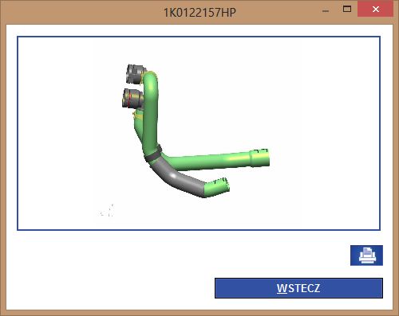Minimize the 1K0122157HP window

(x=326, y=10)
